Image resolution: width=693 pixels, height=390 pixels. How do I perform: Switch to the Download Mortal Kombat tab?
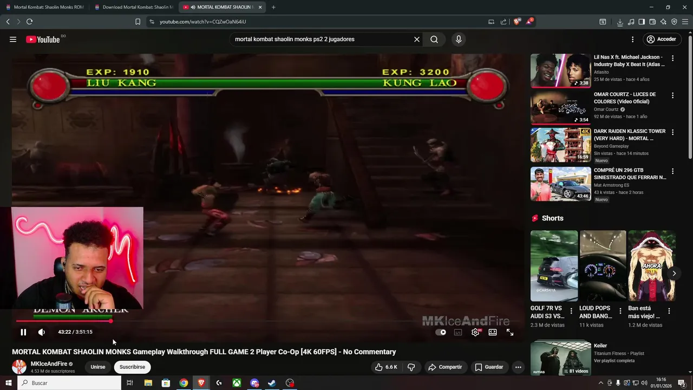133,7
